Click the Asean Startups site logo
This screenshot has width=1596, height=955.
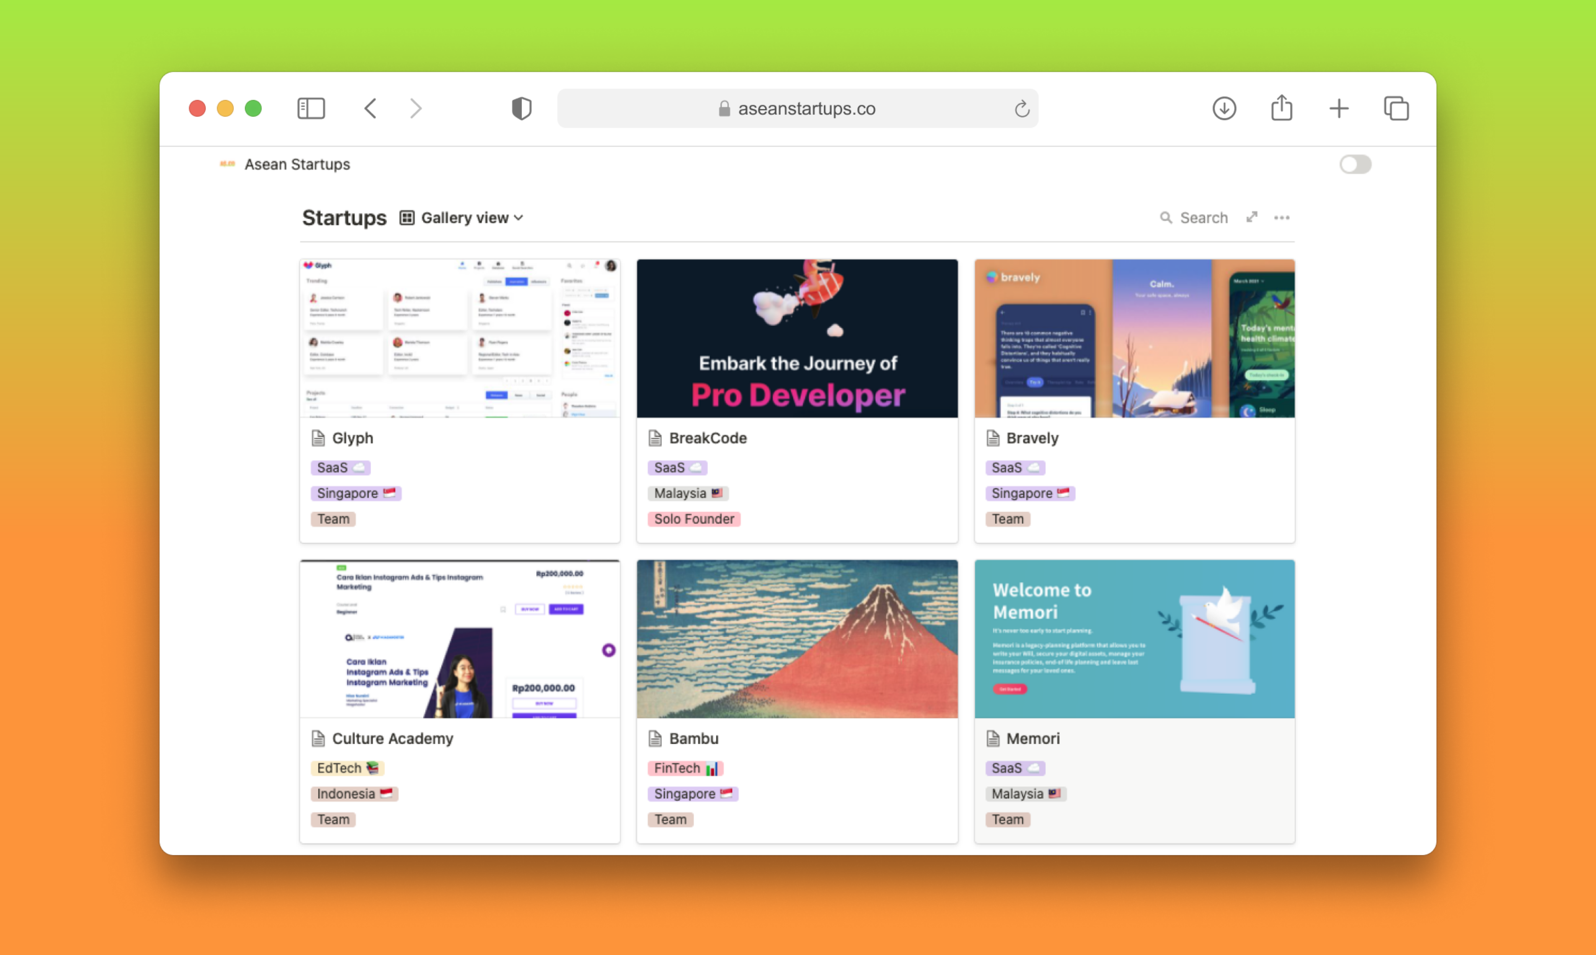pyautogui.click(x=227, y=164)
